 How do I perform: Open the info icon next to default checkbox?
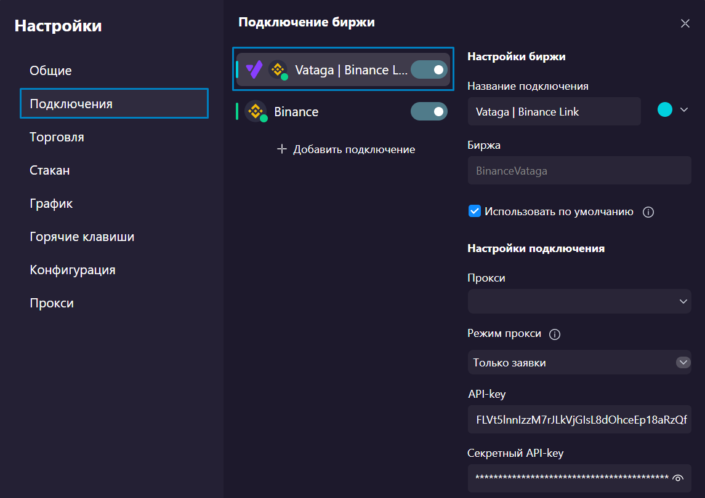(648, 212)
